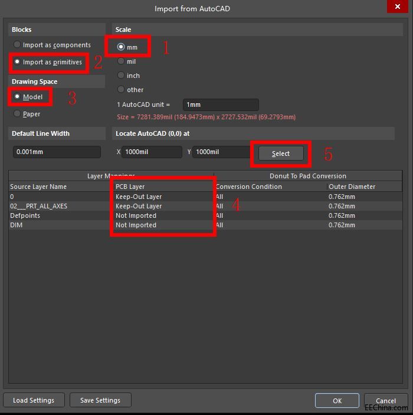Choose Import as primitives radio button
The width and height of the screenshot is (413, 415).
48,62
